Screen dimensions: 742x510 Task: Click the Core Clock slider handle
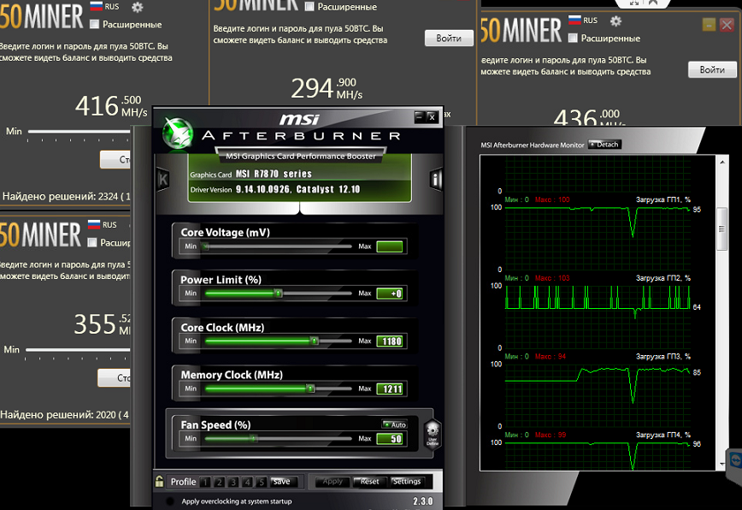315,341
